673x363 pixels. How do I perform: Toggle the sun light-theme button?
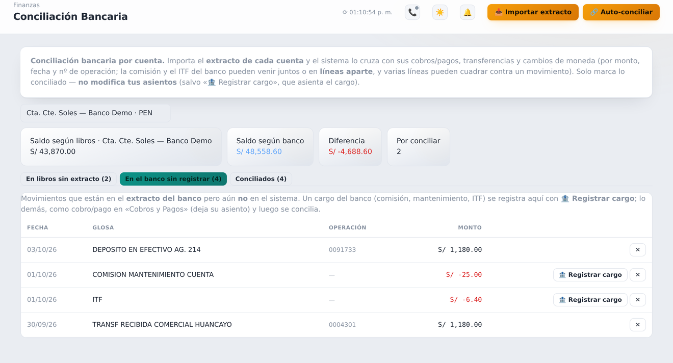tap(440, 12)
